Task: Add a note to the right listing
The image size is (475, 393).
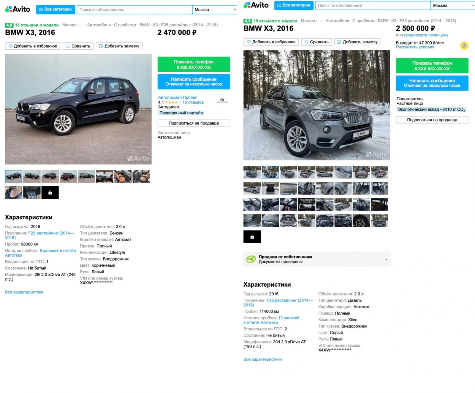Action: tap(357, 42)
